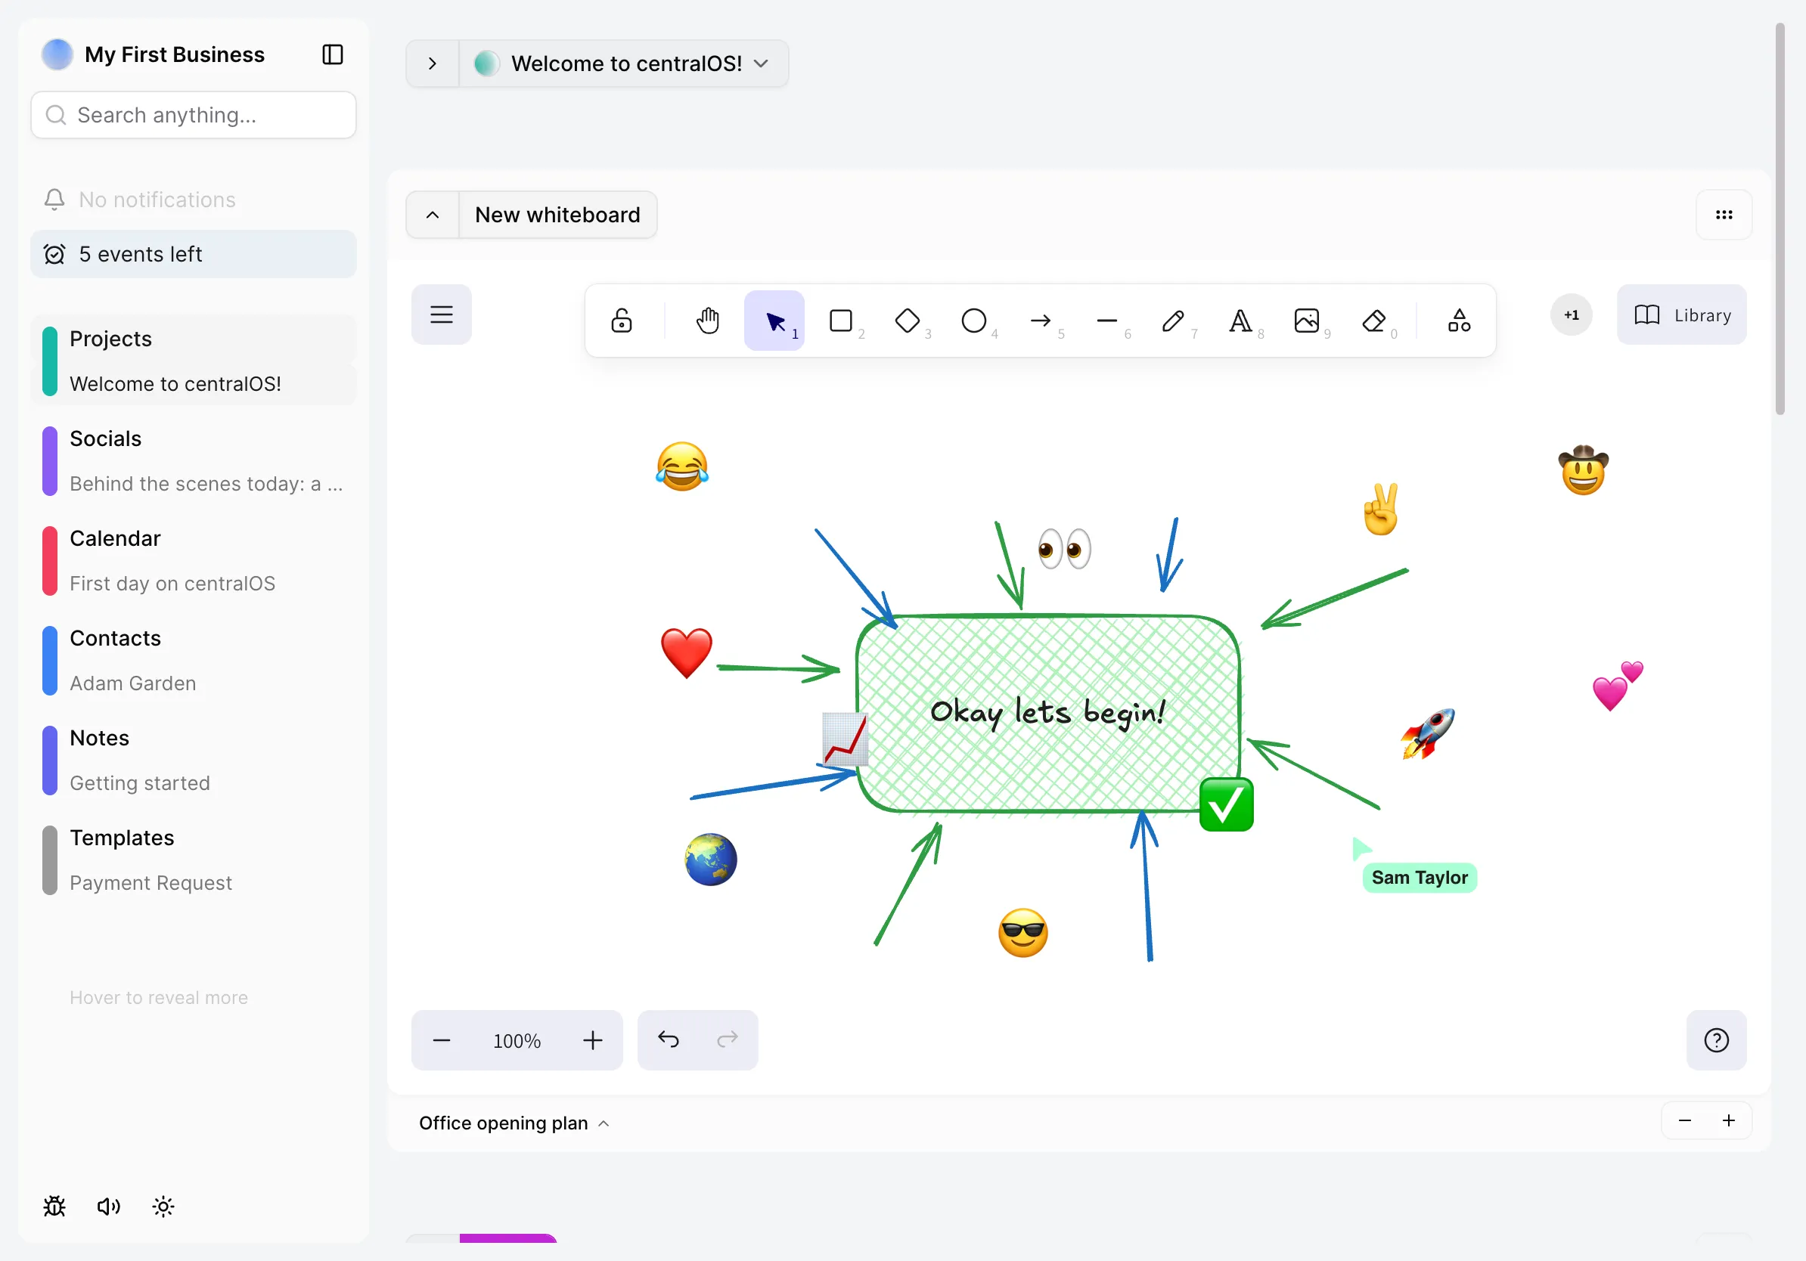
Task: Open the 5 events left item
Action: tap(194, 254)
